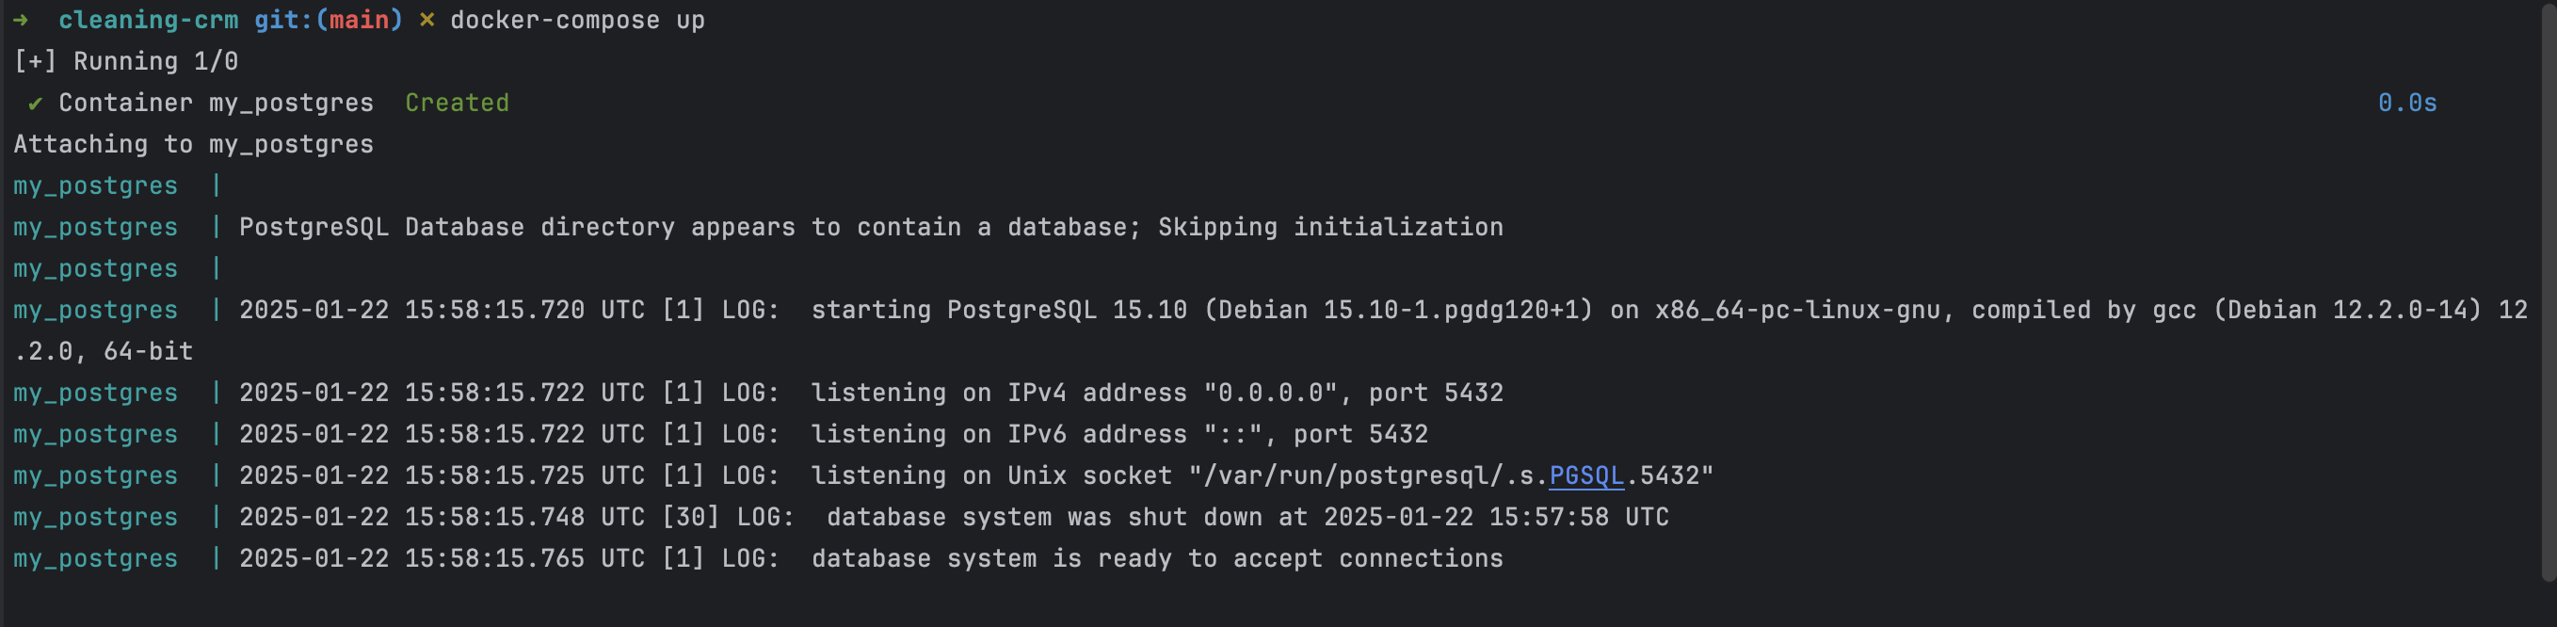Open the PGSQL link in the socket path
This screenshot has height=627, width=2557.
point(1585,476)
